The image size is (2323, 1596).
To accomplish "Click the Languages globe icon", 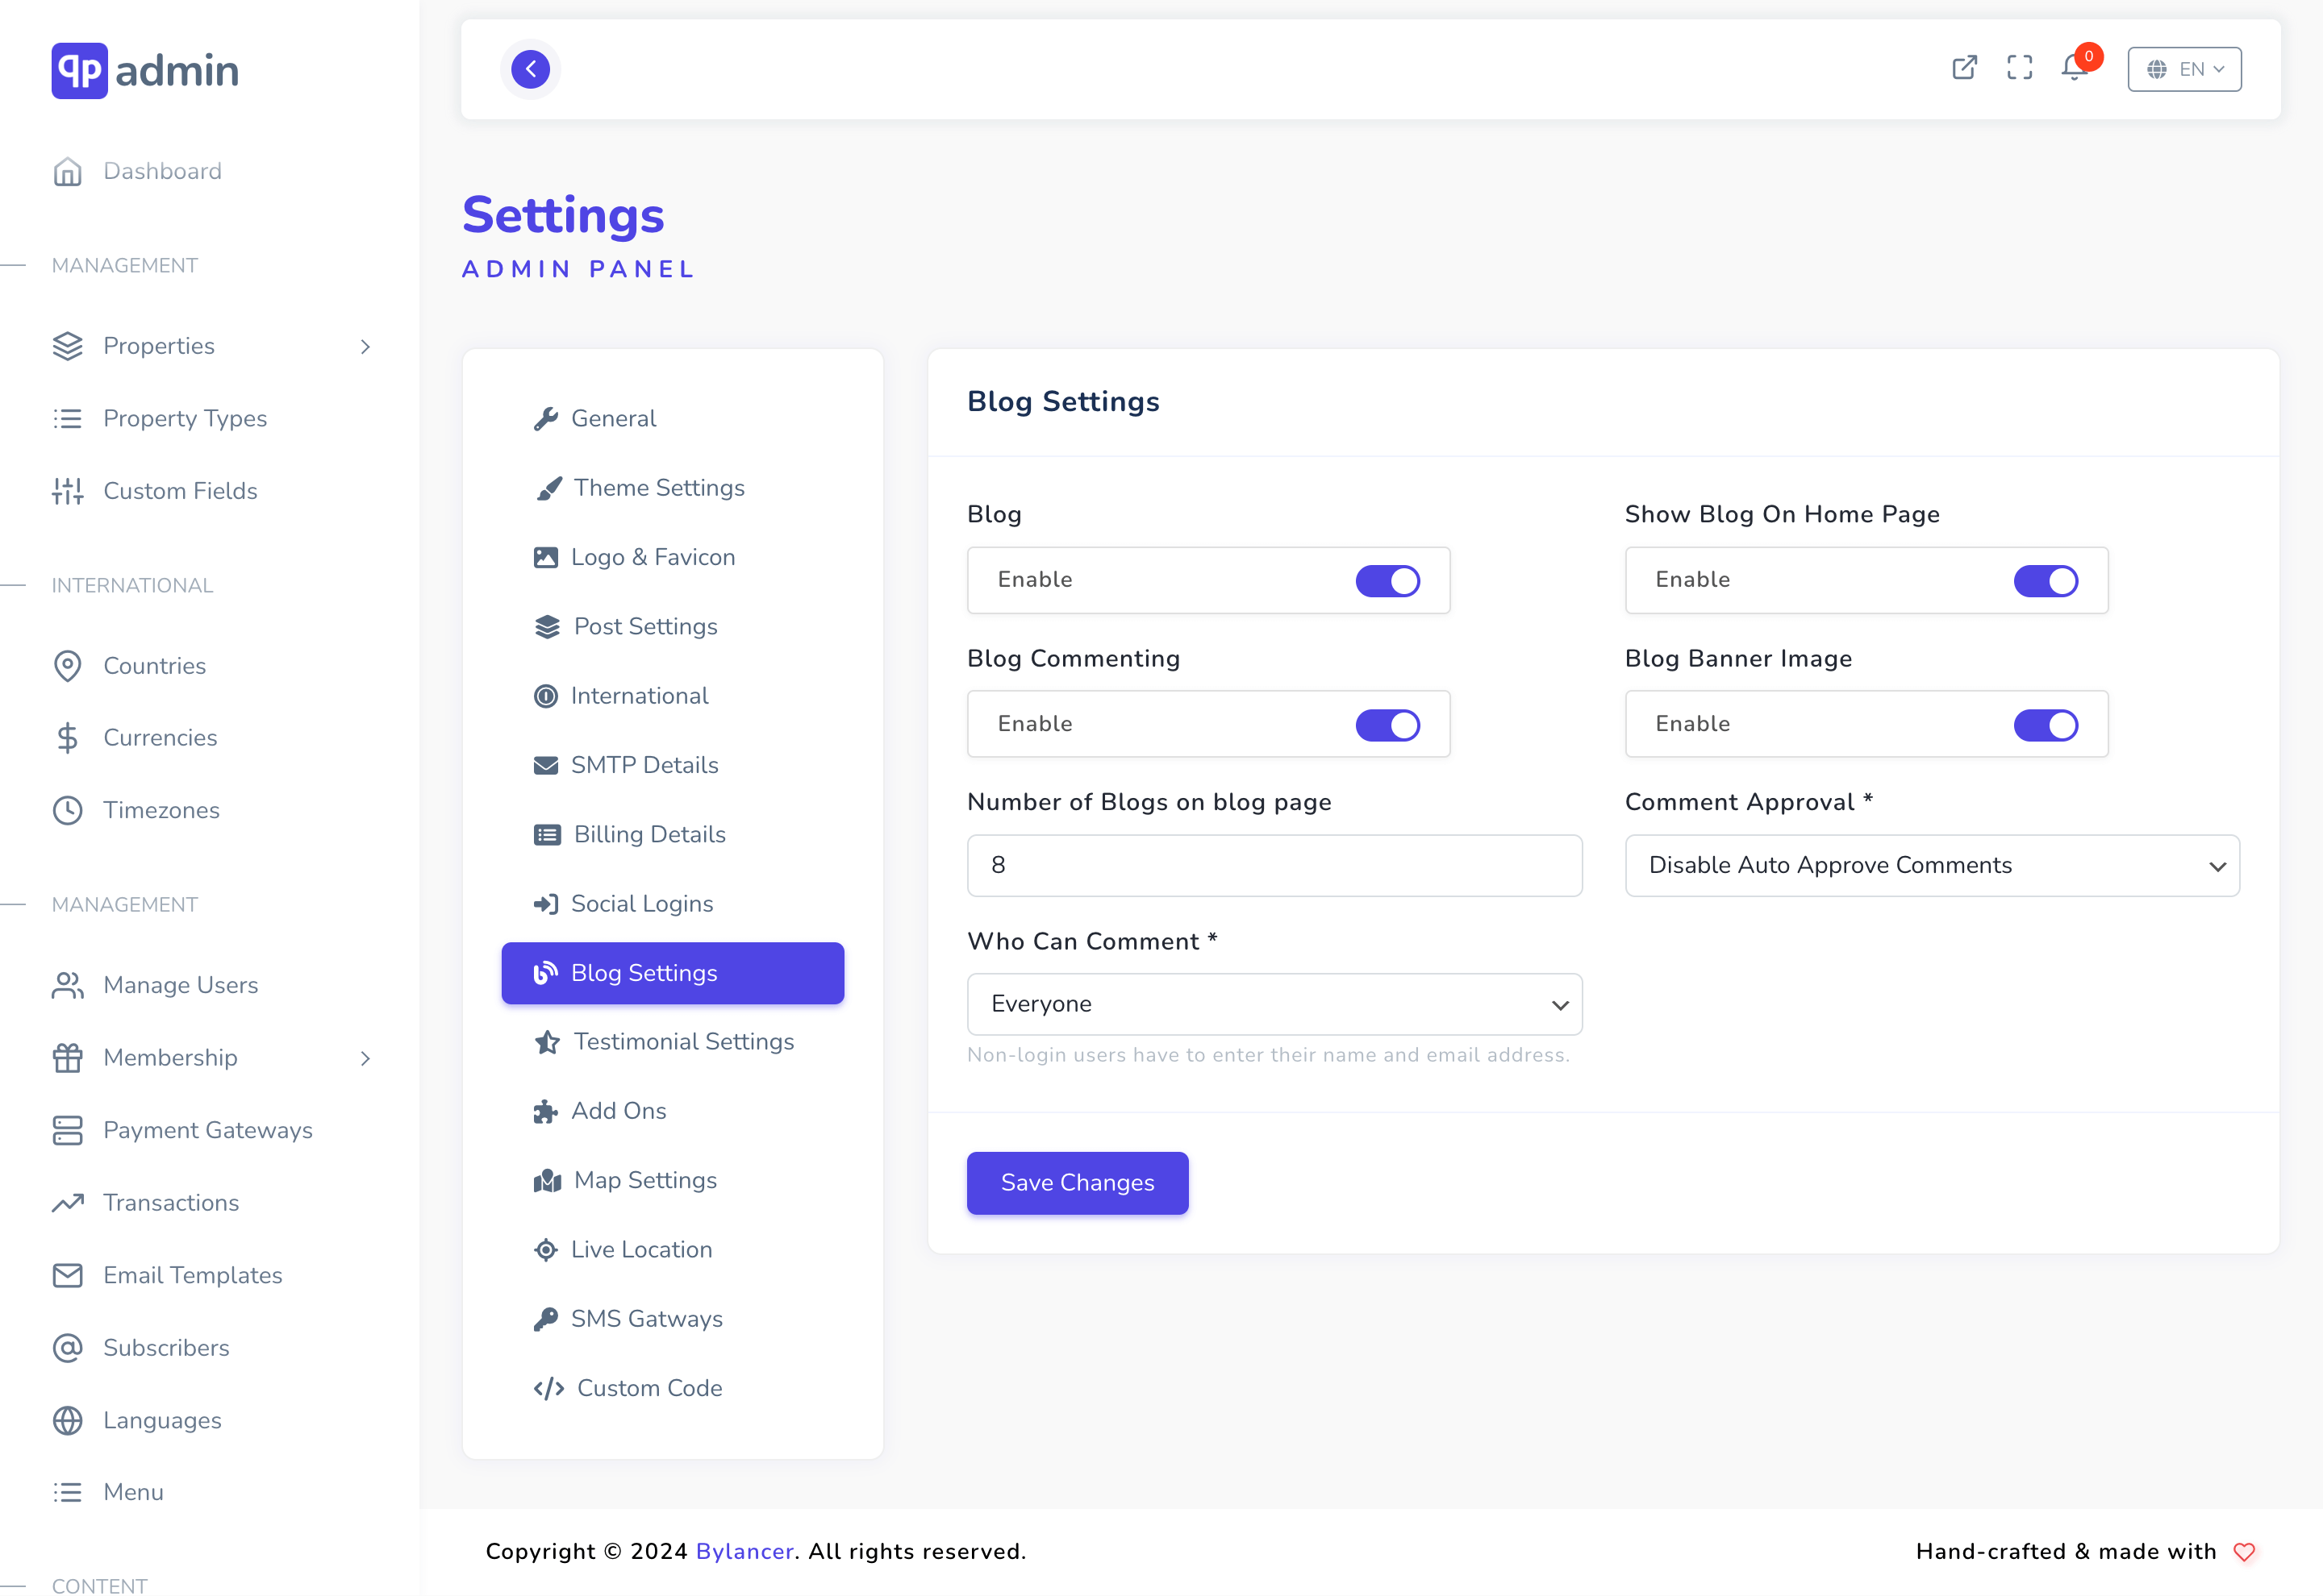I will (67, 1420).
